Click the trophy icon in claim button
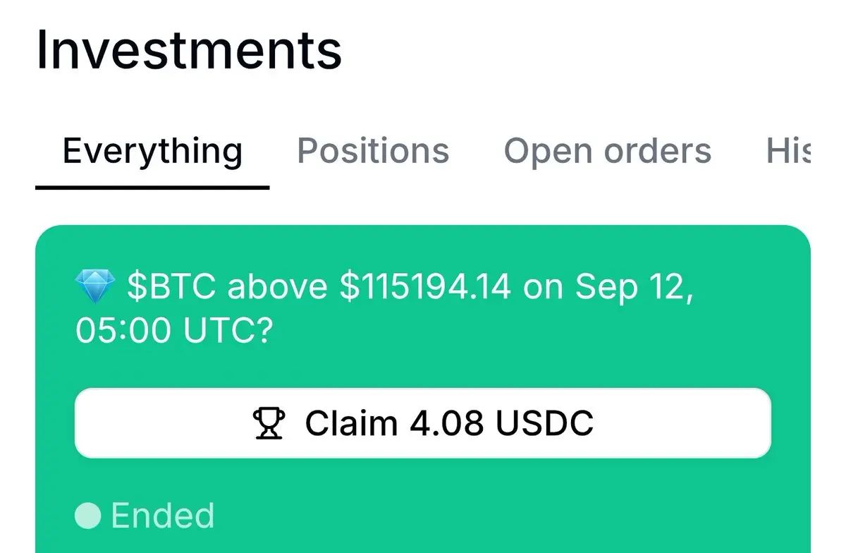Viewport: 846px width, 553px height. pos(269,423)
